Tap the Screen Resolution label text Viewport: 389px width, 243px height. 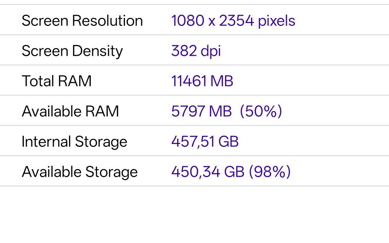(x=82, y=21)
